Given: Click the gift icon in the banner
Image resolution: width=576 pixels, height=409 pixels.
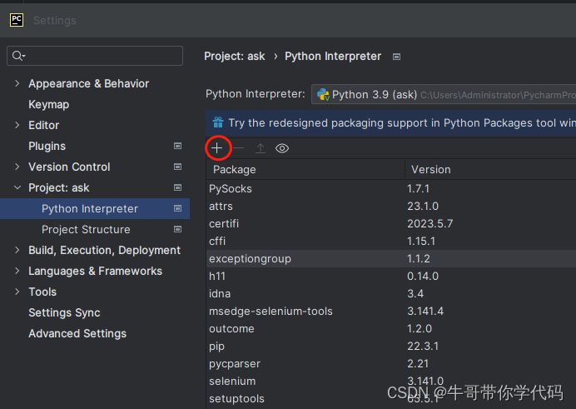Looking at the screenshot, I should 218,122.
